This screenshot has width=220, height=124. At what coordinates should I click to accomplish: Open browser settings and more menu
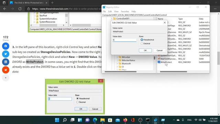[x=215, y=9]
